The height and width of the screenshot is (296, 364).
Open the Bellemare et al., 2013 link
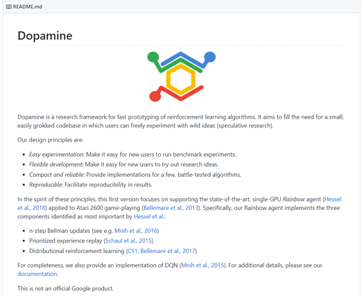tap(171, 208)
